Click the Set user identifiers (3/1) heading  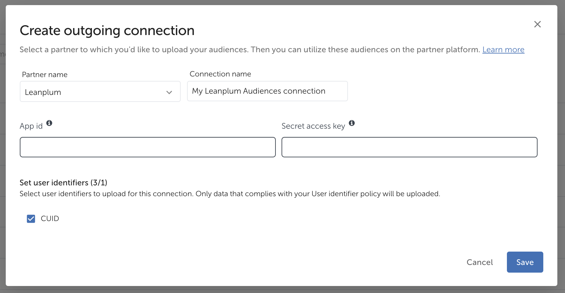64,182
